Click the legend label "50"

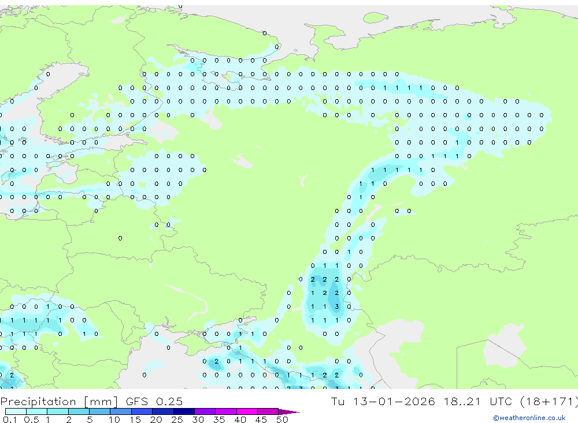(282, 420)
